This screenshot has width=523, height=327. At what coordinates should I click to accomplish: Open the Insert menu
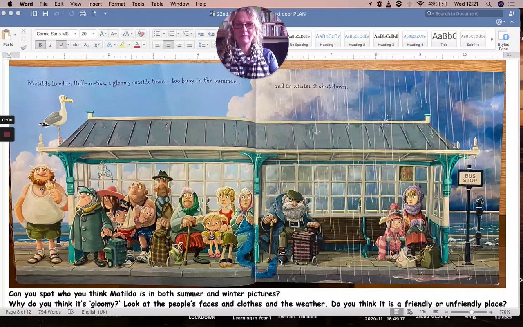95,4
